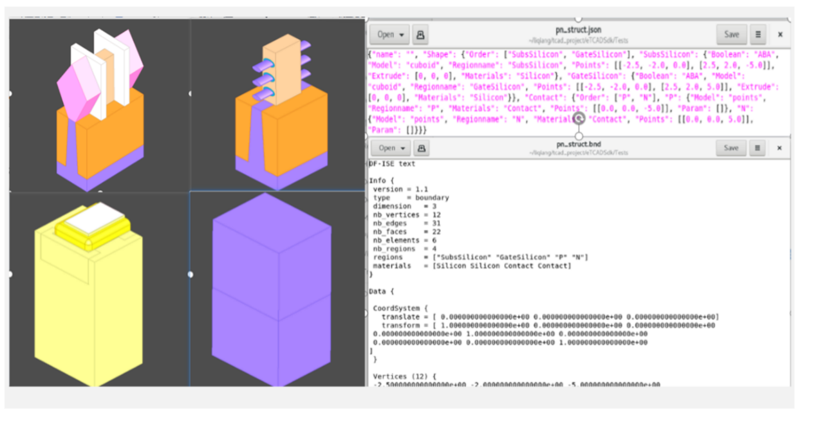Click the 'nb_faces = 22' line

pos(405,231)
